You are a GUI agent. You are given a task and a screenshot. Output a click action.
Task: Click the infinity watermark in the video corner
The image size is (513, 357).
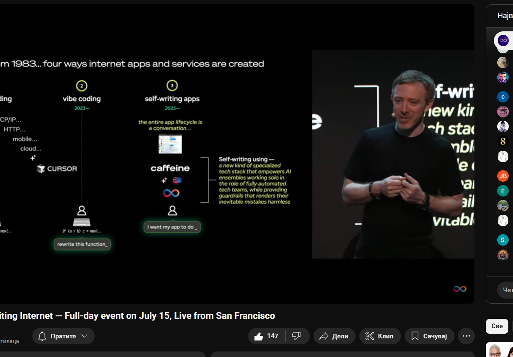(x=460, y=289)
